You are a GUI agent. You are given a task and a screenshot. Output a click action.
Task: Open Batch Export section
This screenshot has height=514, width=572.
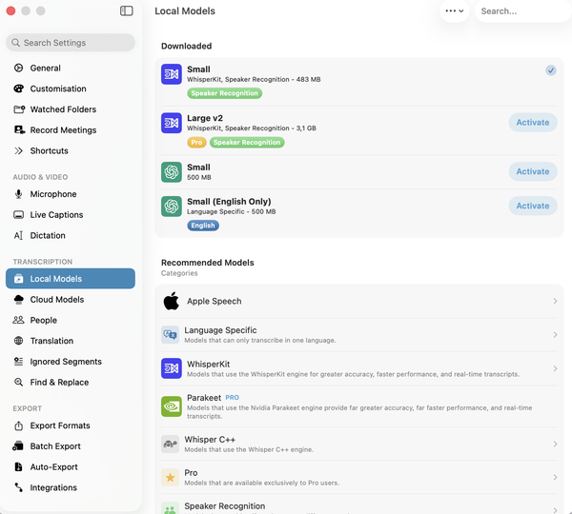[x=71, y=445]
